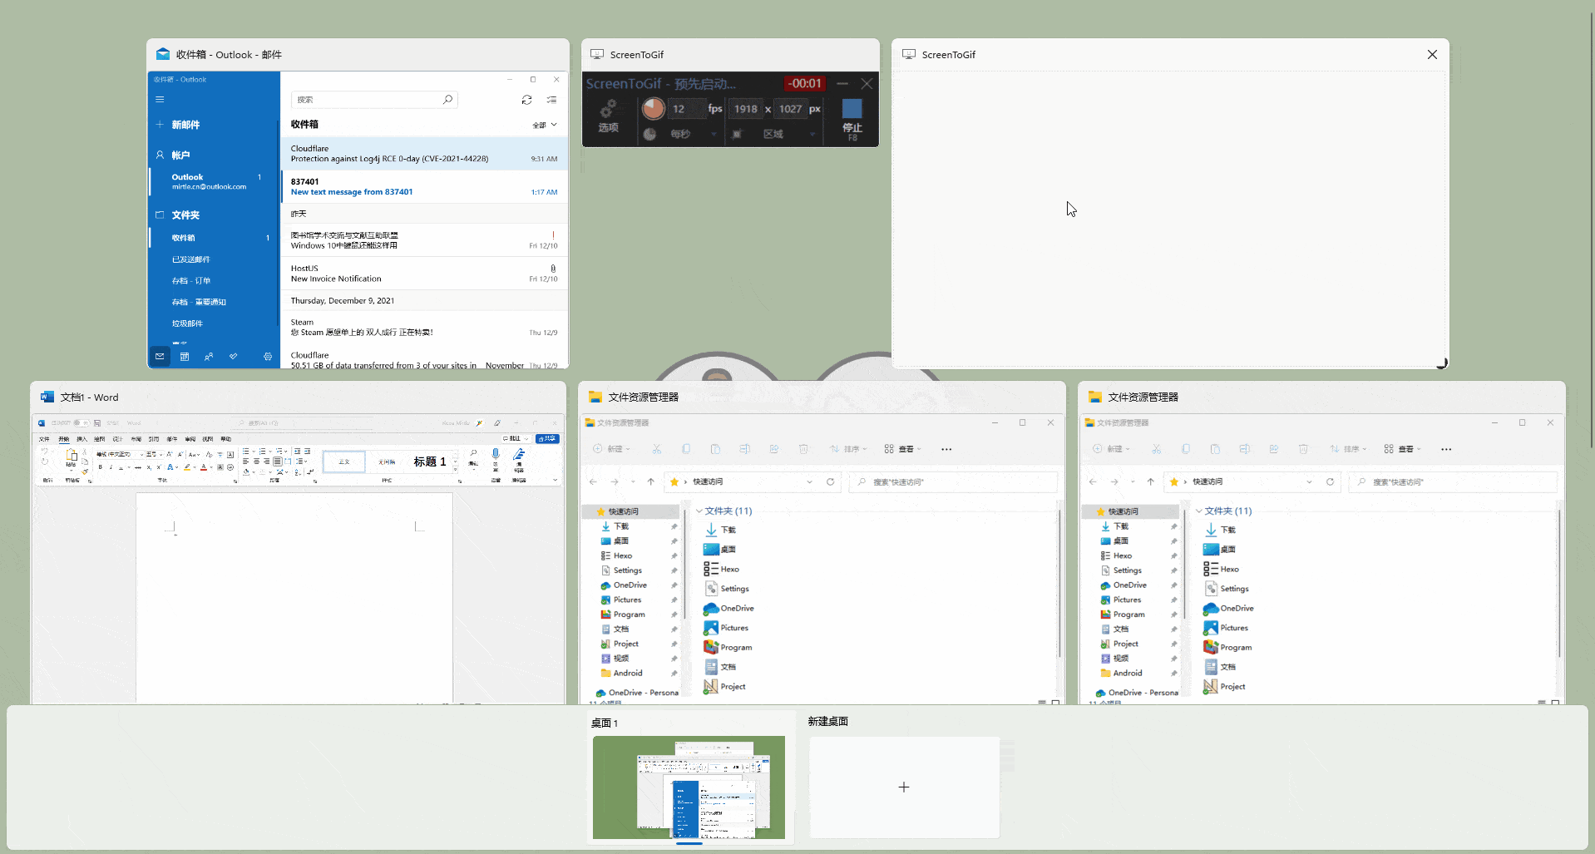The height and width of the screenshot is (854, 1595).
Task: Open the HostUS New Invoice Notification email
Action: pyautogui.click(x=424, y=274)
